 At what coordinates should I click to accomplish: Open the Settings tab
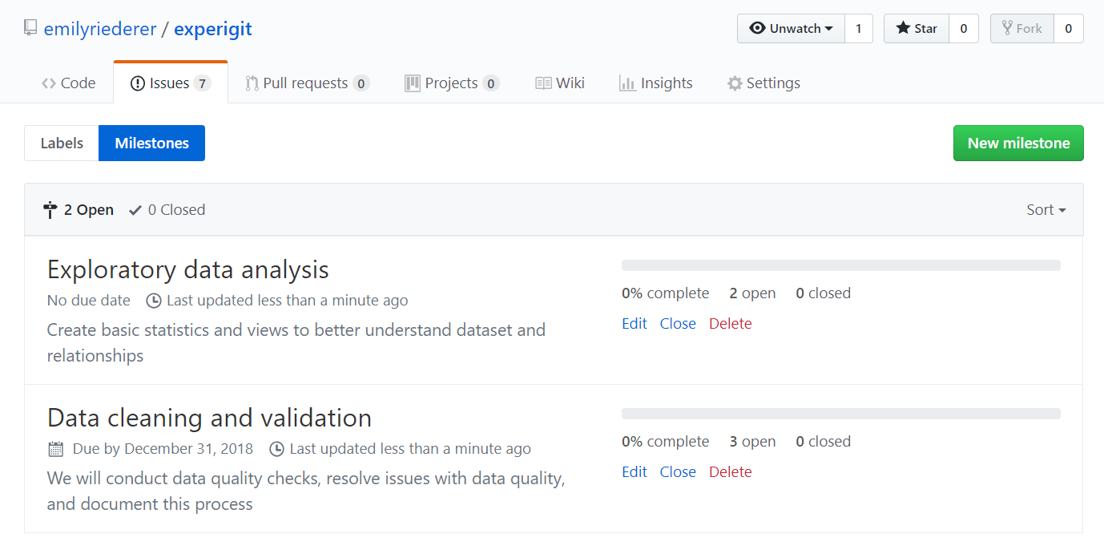(x=764, y=83)
